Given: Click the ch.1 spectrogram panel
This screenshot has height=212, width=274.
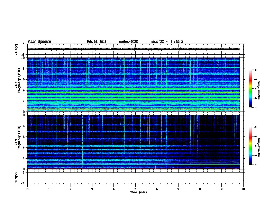Looking at the screenshot, I should 133,85.
